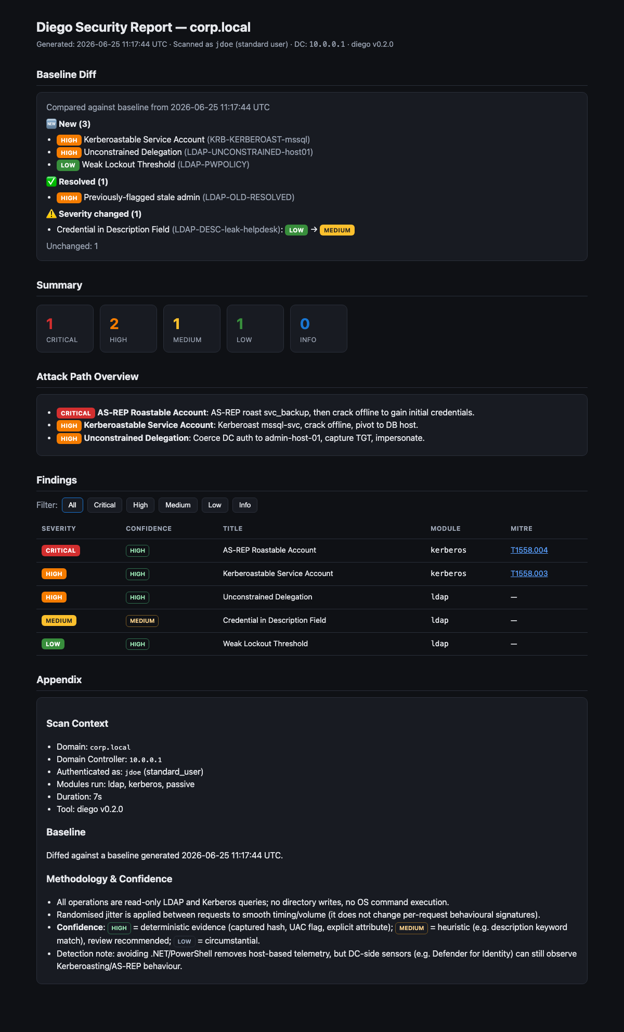Image resolution: width=624 pixels, height=1032 pixels.
Task: Click the Scan Context heading
Action: click(77, 723)
